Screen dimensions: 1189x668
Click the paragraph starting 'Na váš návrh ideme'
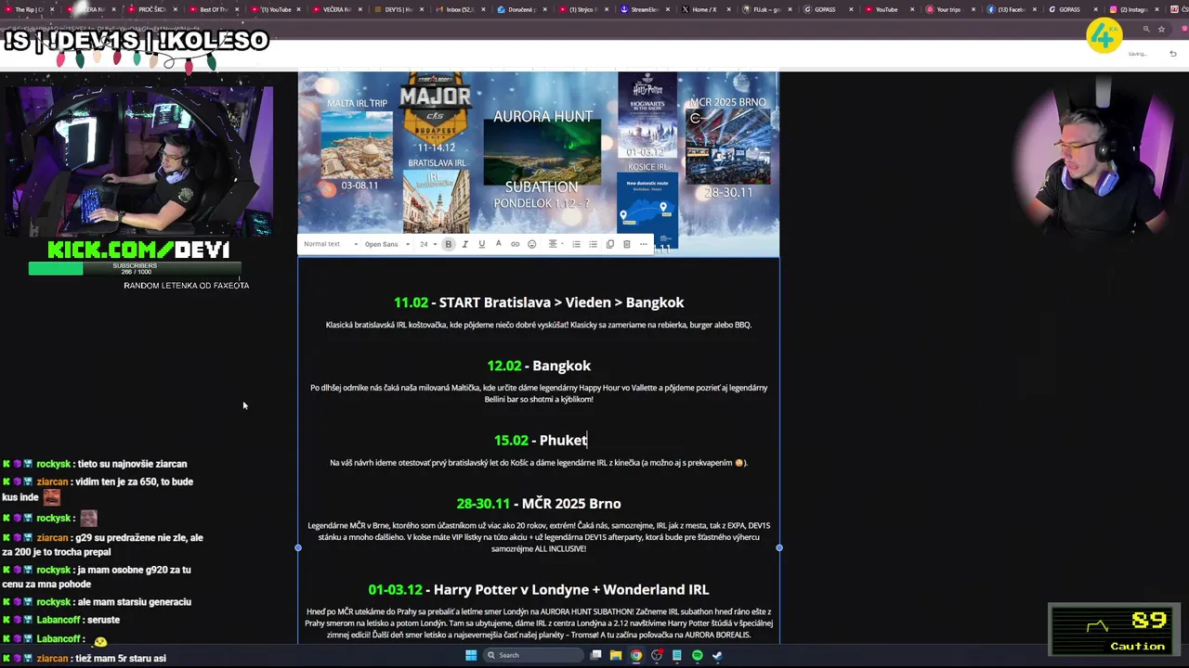click(539, 462)
